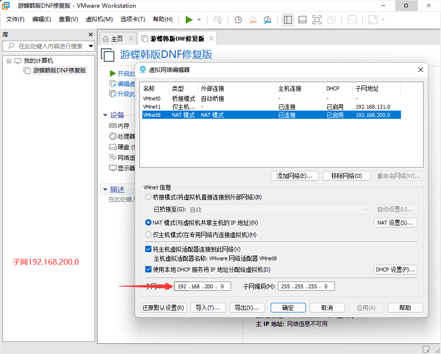Screen dimensions: 441x354
Task: Toggle connect host virtual adapter checkbox
Action: tap(149, 249)
